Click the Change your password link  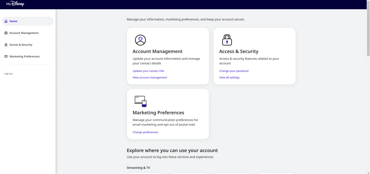coord(234,71)
